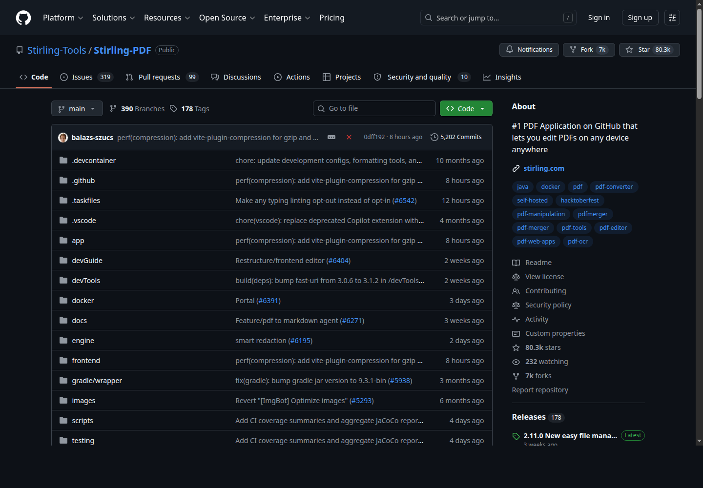Click the .devcontainer folder icon
The image size is (703, 488).
(63, 160)
